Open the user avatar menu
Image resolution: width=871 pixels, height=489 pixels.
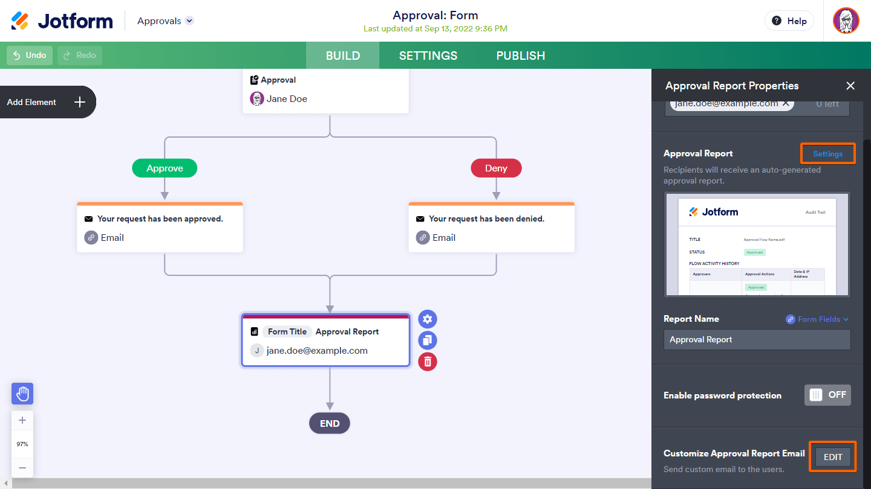[x=846, y=21]
